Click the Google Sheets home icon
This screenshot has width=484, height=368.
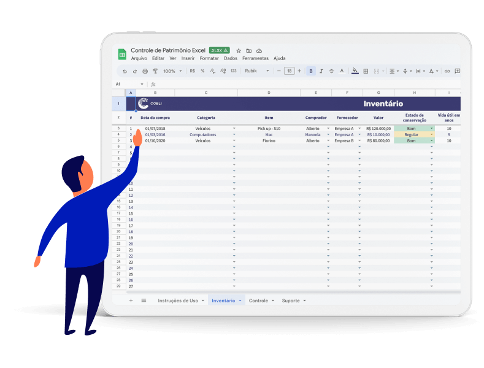tap(122, 55)
